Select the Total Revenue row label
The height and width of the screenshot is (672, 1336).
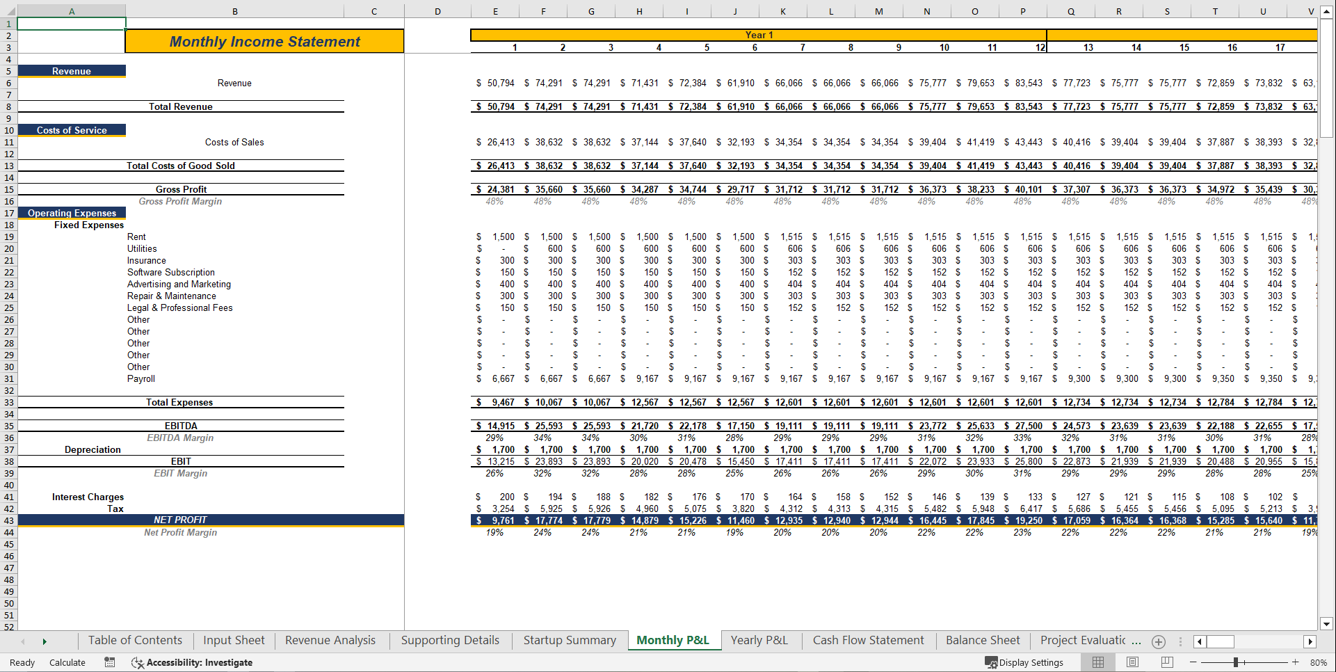point(180,106)
